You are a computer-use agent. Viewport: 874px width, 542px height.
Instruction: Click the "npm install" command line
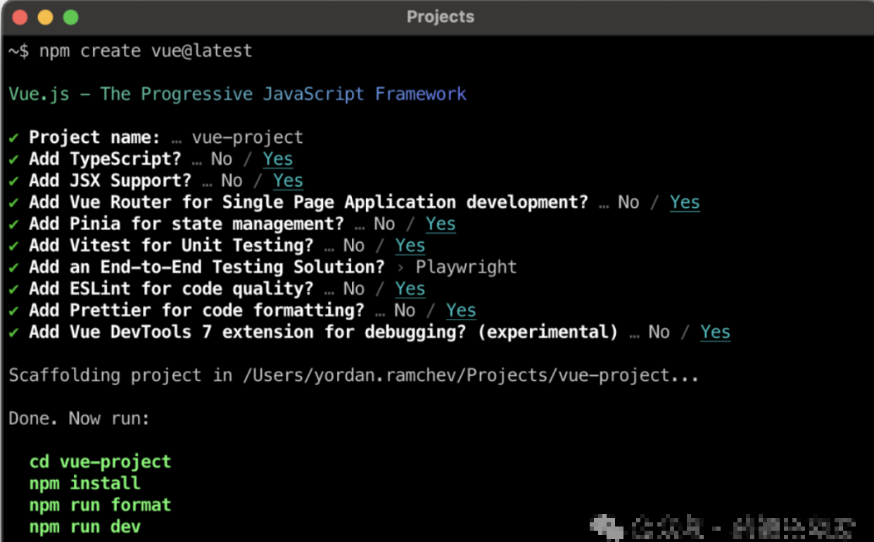[84, 484]
